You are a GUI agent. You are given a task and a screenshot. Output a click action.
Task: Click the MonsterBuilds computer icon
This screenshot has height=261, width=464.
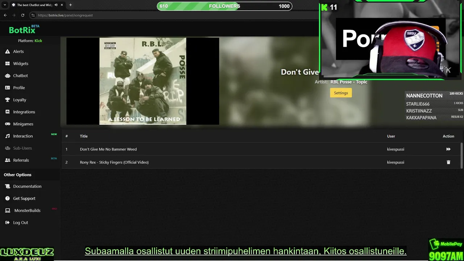(7, 210)
